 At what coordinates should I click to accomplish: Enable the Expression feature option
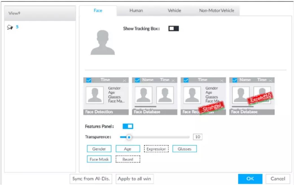[x=156, y=149]
